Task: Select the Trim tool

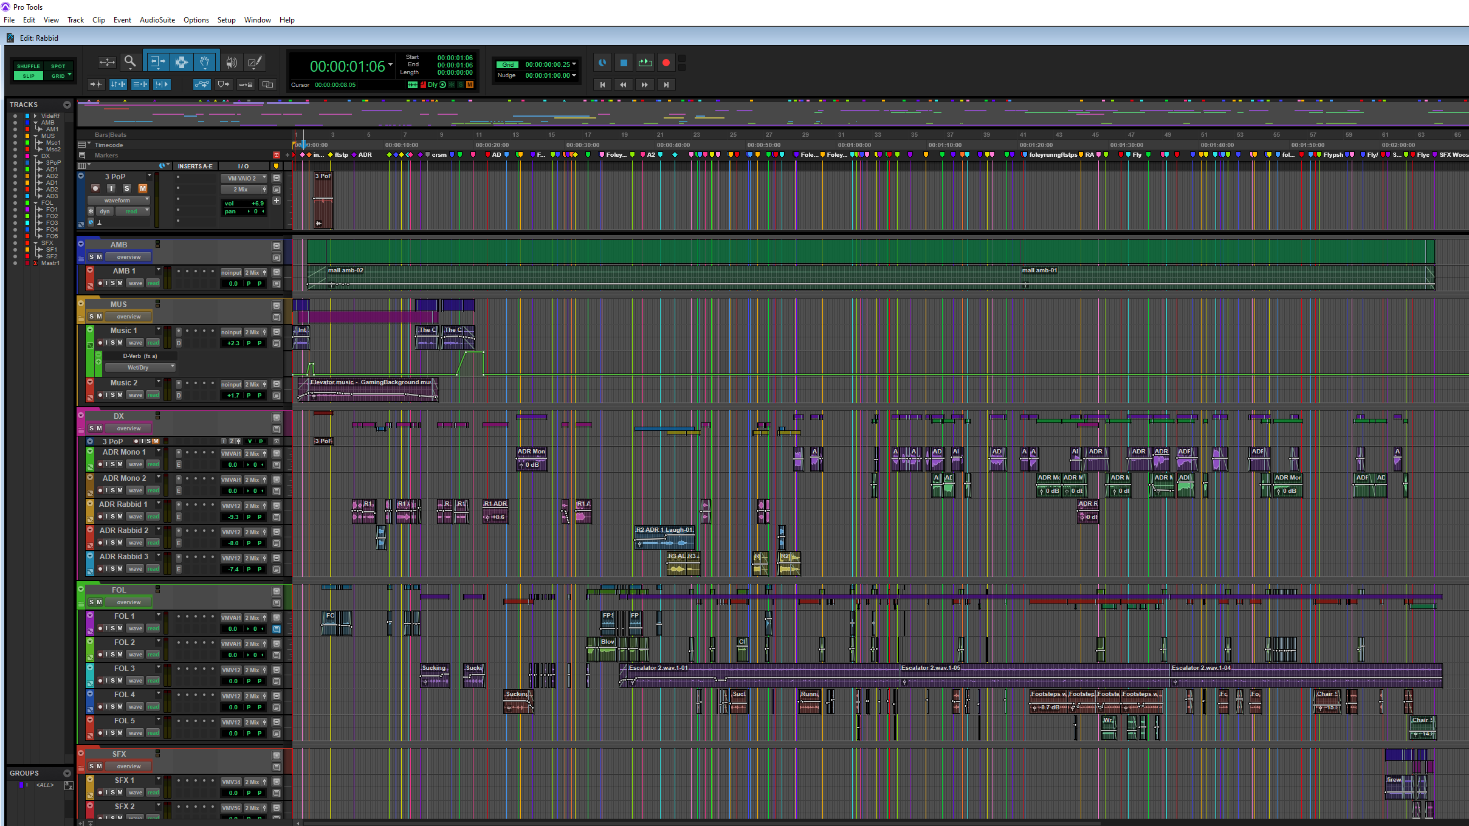Action: [157, 61]
